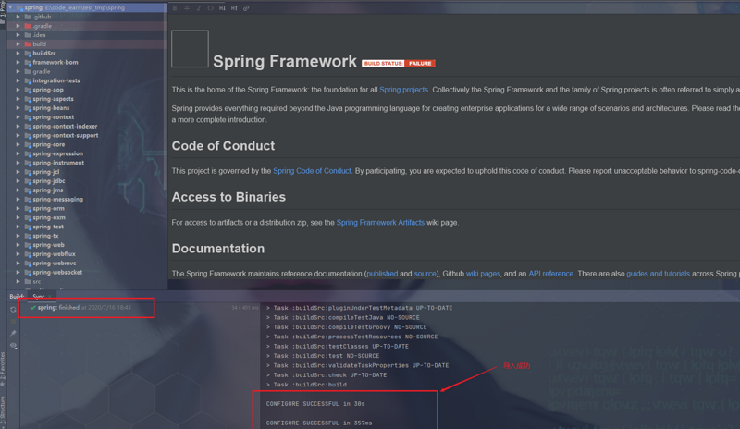Image resolution: width=740 pixels, height=429 pixels.
Task: Select the spring-test module
Action: pos(48,227)
